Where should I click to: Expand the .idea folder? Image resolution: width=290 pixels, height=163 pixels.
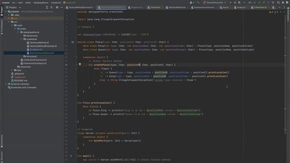(x=9, y=15)
